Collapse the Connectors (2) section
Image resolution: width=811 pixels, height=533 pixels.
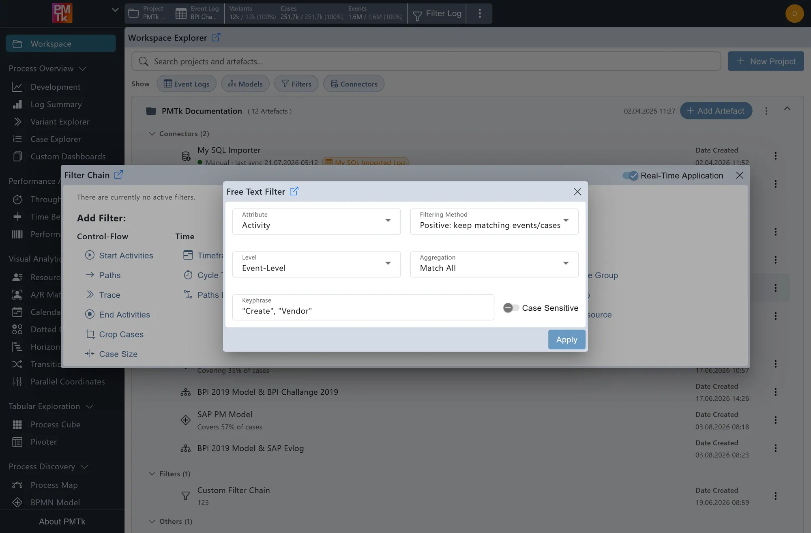pos(152,133)
